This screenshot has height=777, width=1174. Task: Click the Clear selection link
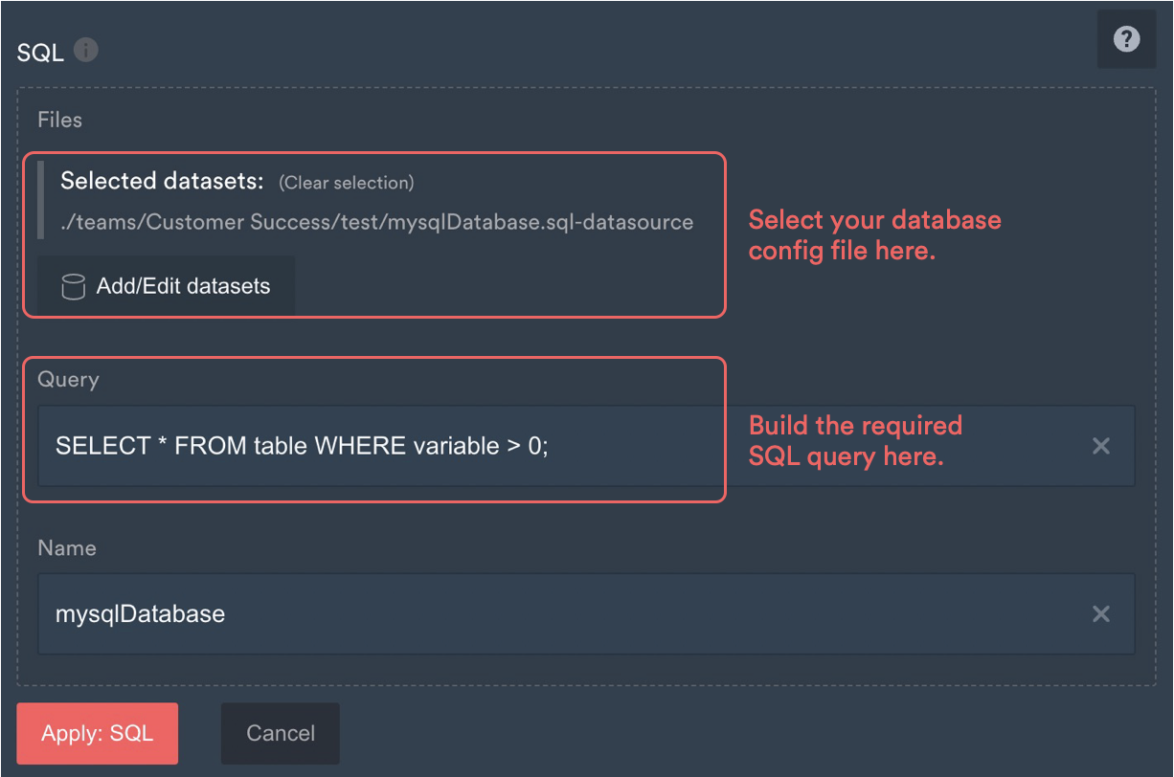pyautogui.click(x=347, y=182)
